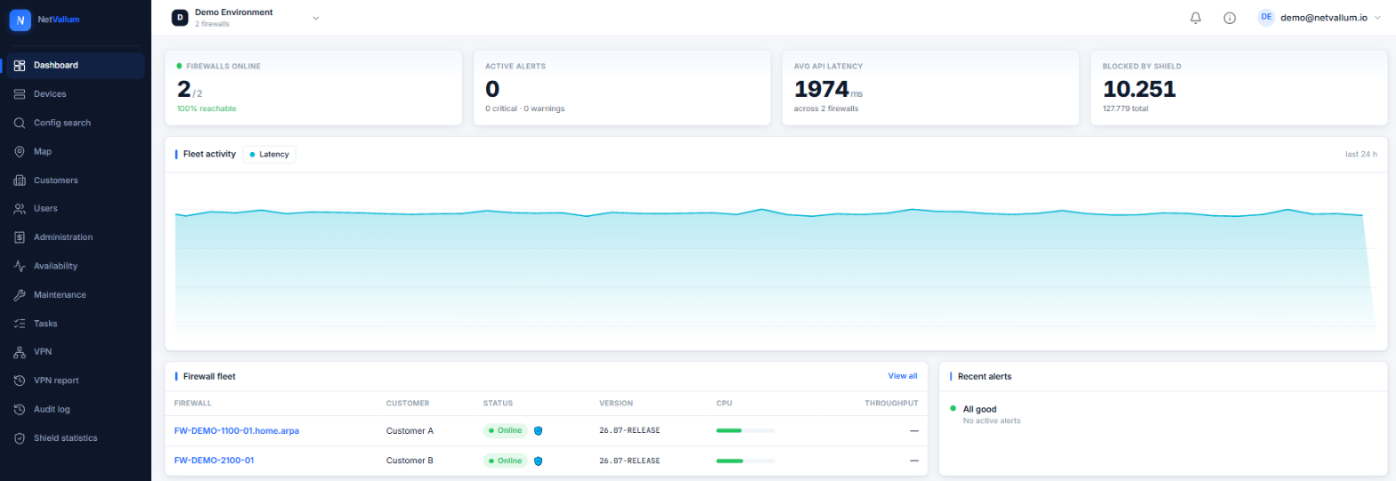Click the VPN network icon
This screenshot has width=1396, height=481.
pyautogui.click(x=20, y=352)
